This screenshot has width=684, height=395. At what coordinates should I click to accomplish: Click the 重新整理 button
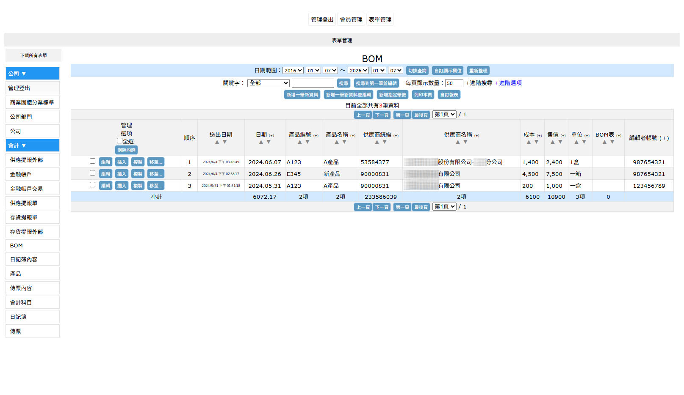(478, 71)
